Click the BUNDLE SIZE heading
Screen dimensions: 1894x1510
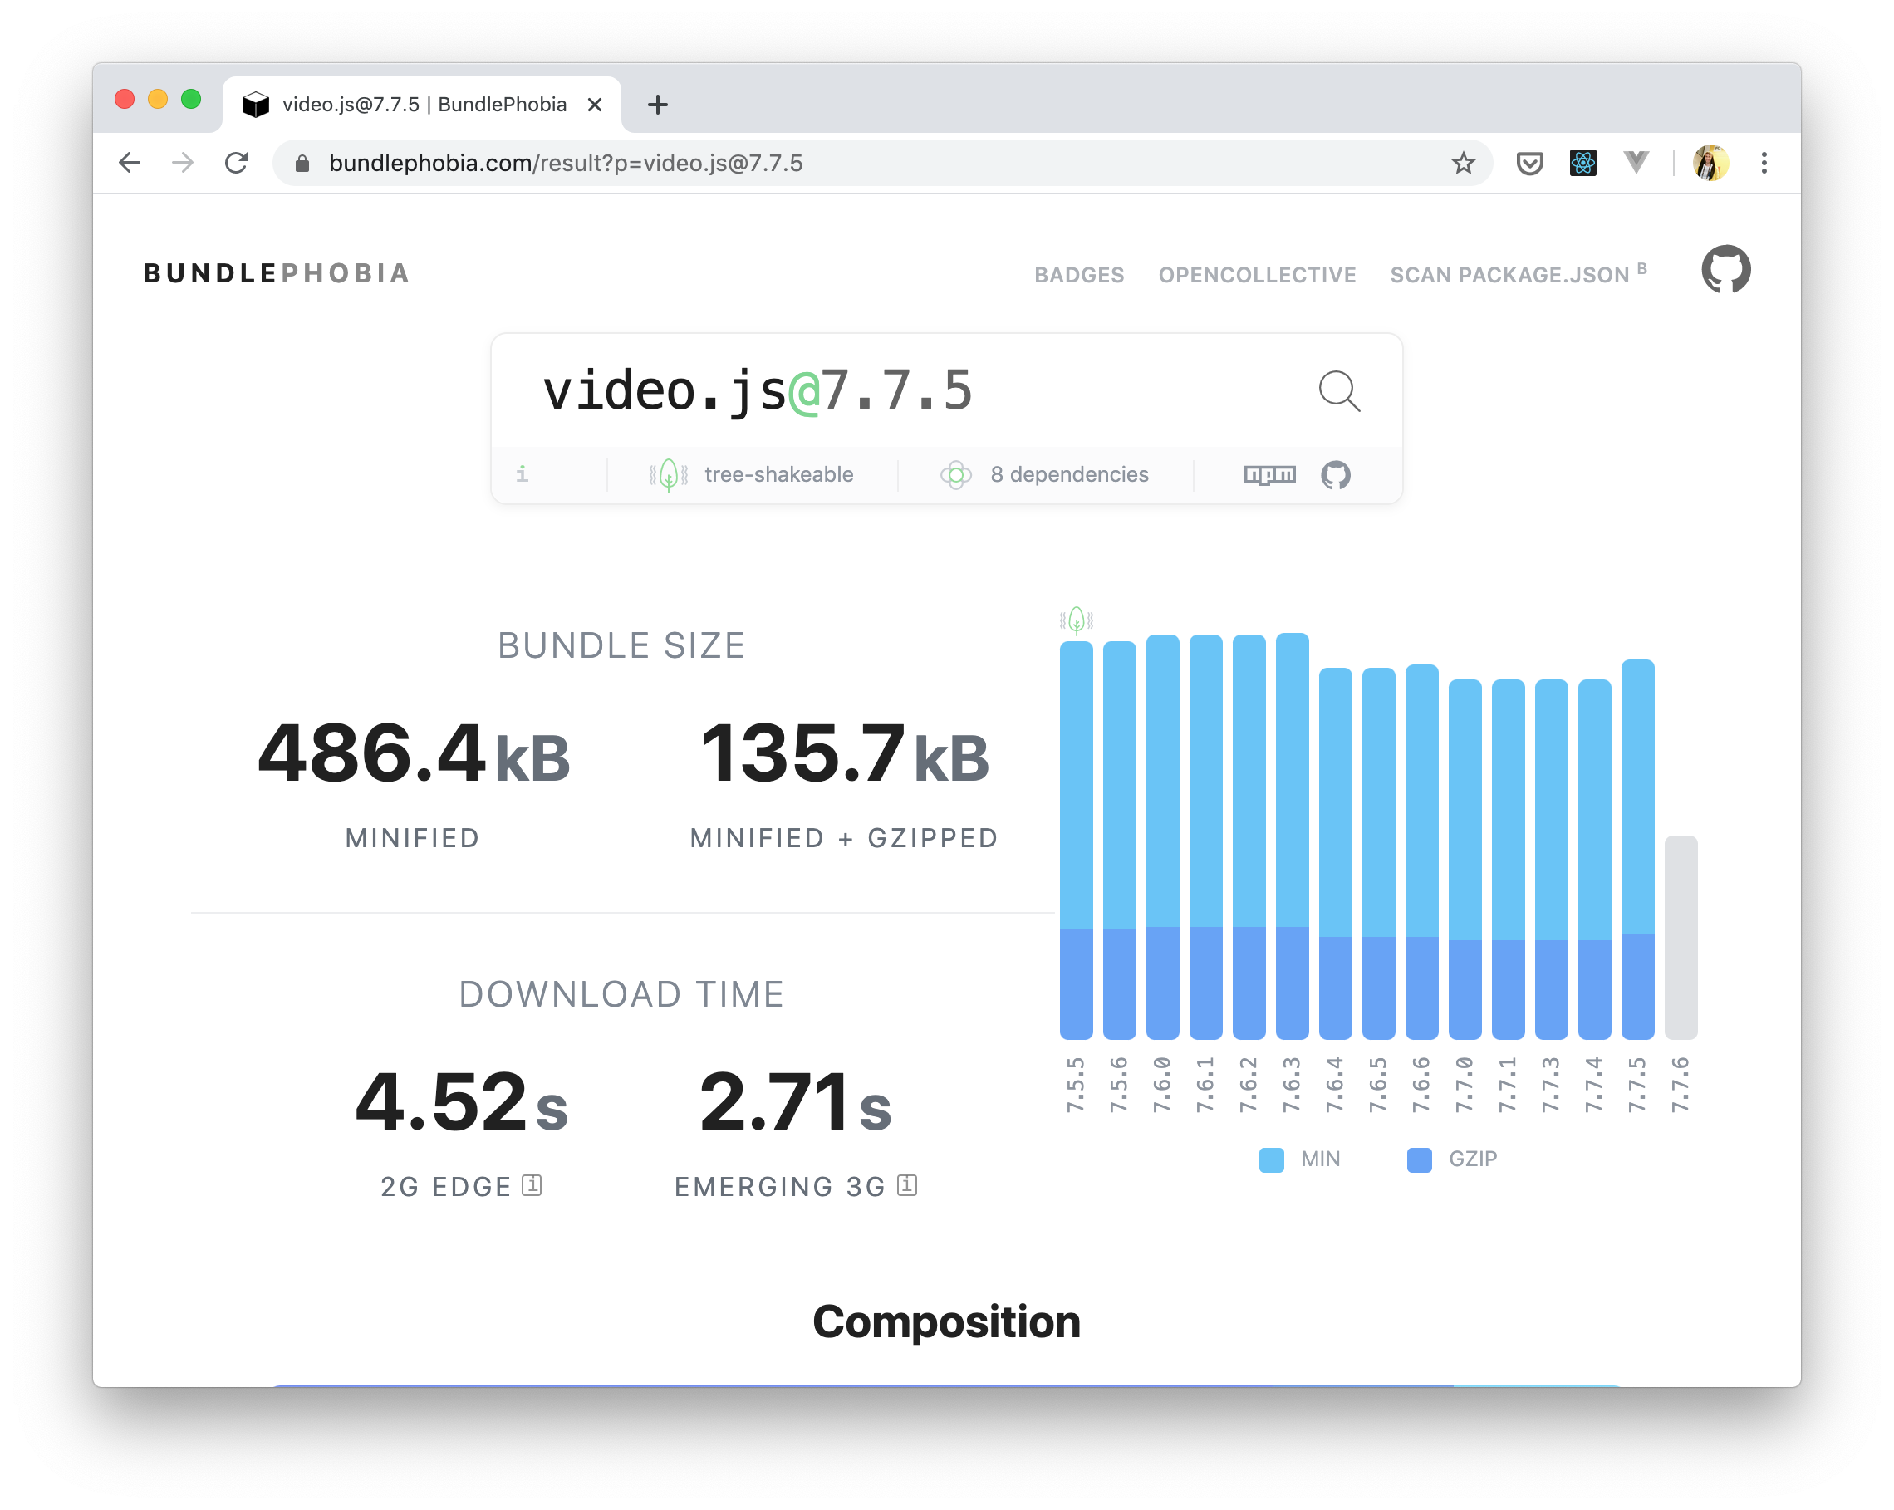click(621, 645)
